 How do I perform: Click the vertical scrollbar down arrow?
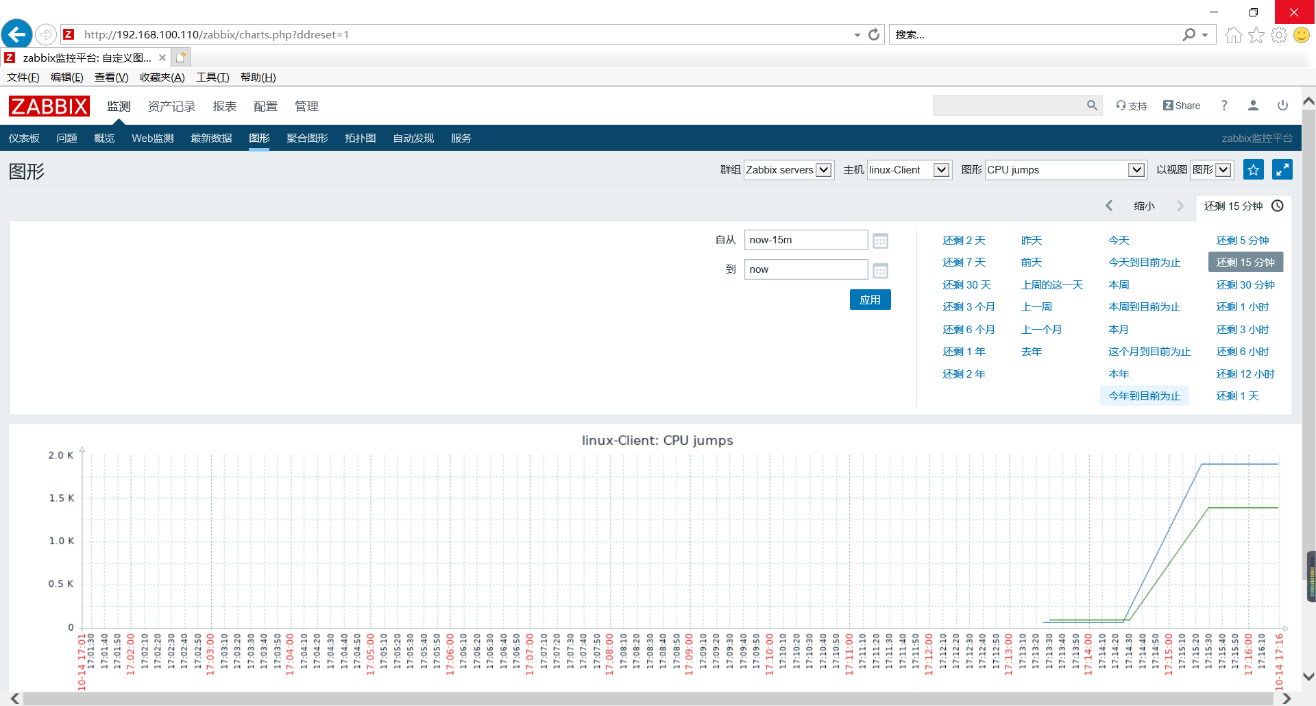(x=1308, y=677)
